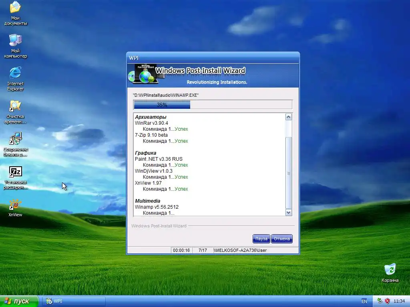Viewport: 410px width, 307px height.
Task: Cancel the installation with the Отмена button
Action: click(281, 239)
